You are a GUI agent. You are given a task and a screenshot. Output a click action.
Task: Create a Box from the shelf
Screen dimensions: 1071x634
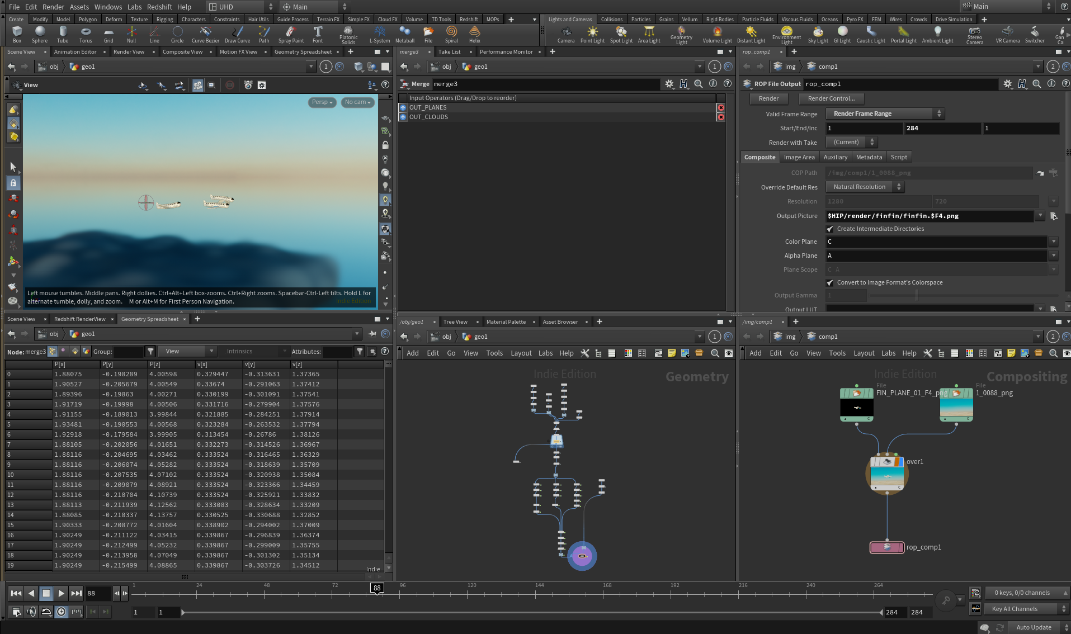17,34
